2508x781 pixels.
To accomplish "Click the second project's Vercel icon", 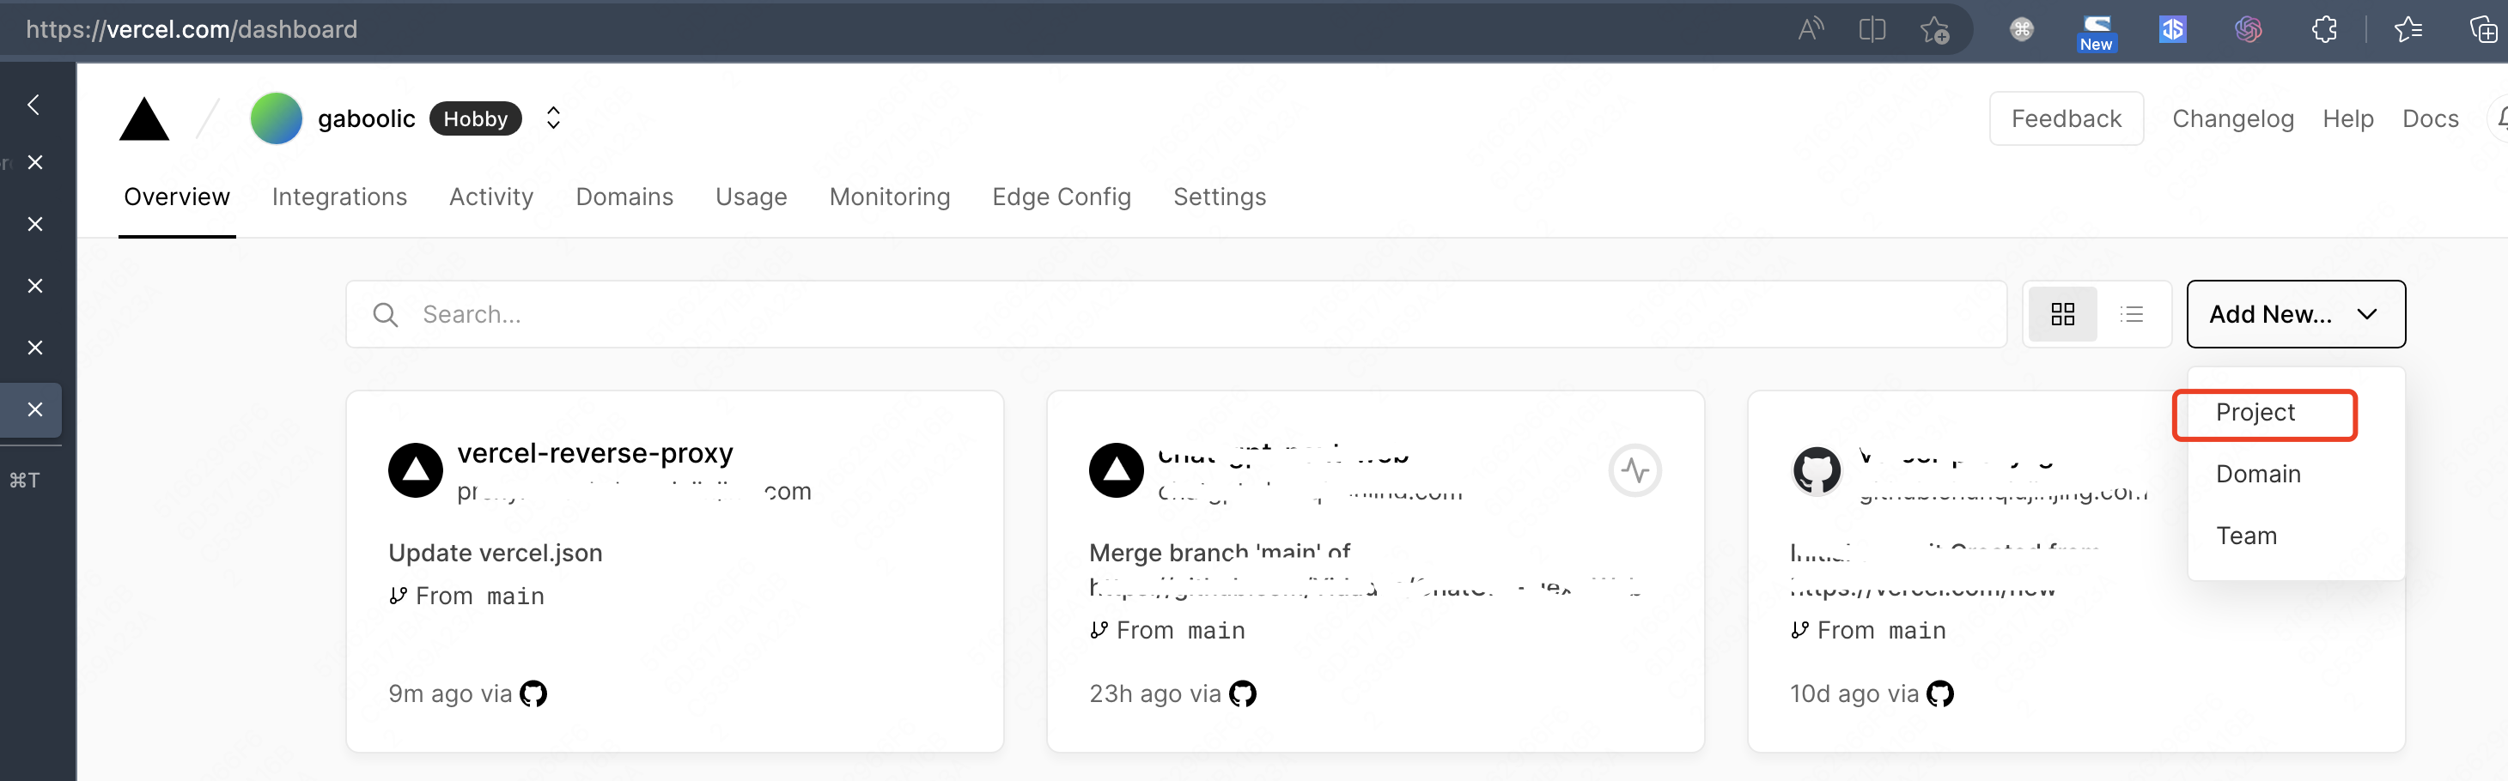I will coord(1116,470).
